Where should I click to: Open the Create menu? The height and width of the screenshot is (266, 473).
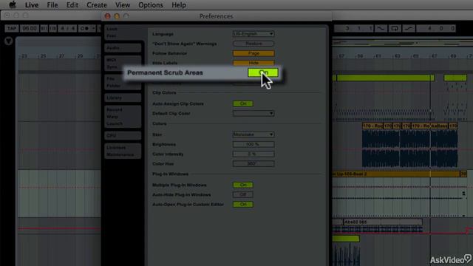click(x=97, y=5)
